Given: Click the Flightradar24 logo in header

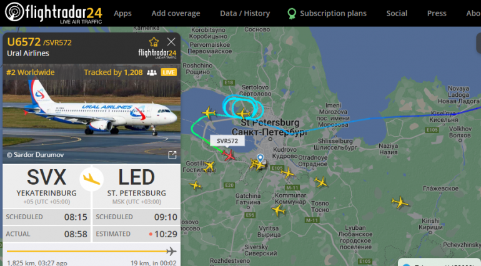Looking at the screenshot, I should (53, 13).
